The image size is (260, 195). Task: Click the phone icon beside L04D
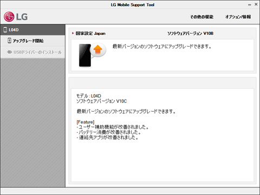(x=5, y=30)
